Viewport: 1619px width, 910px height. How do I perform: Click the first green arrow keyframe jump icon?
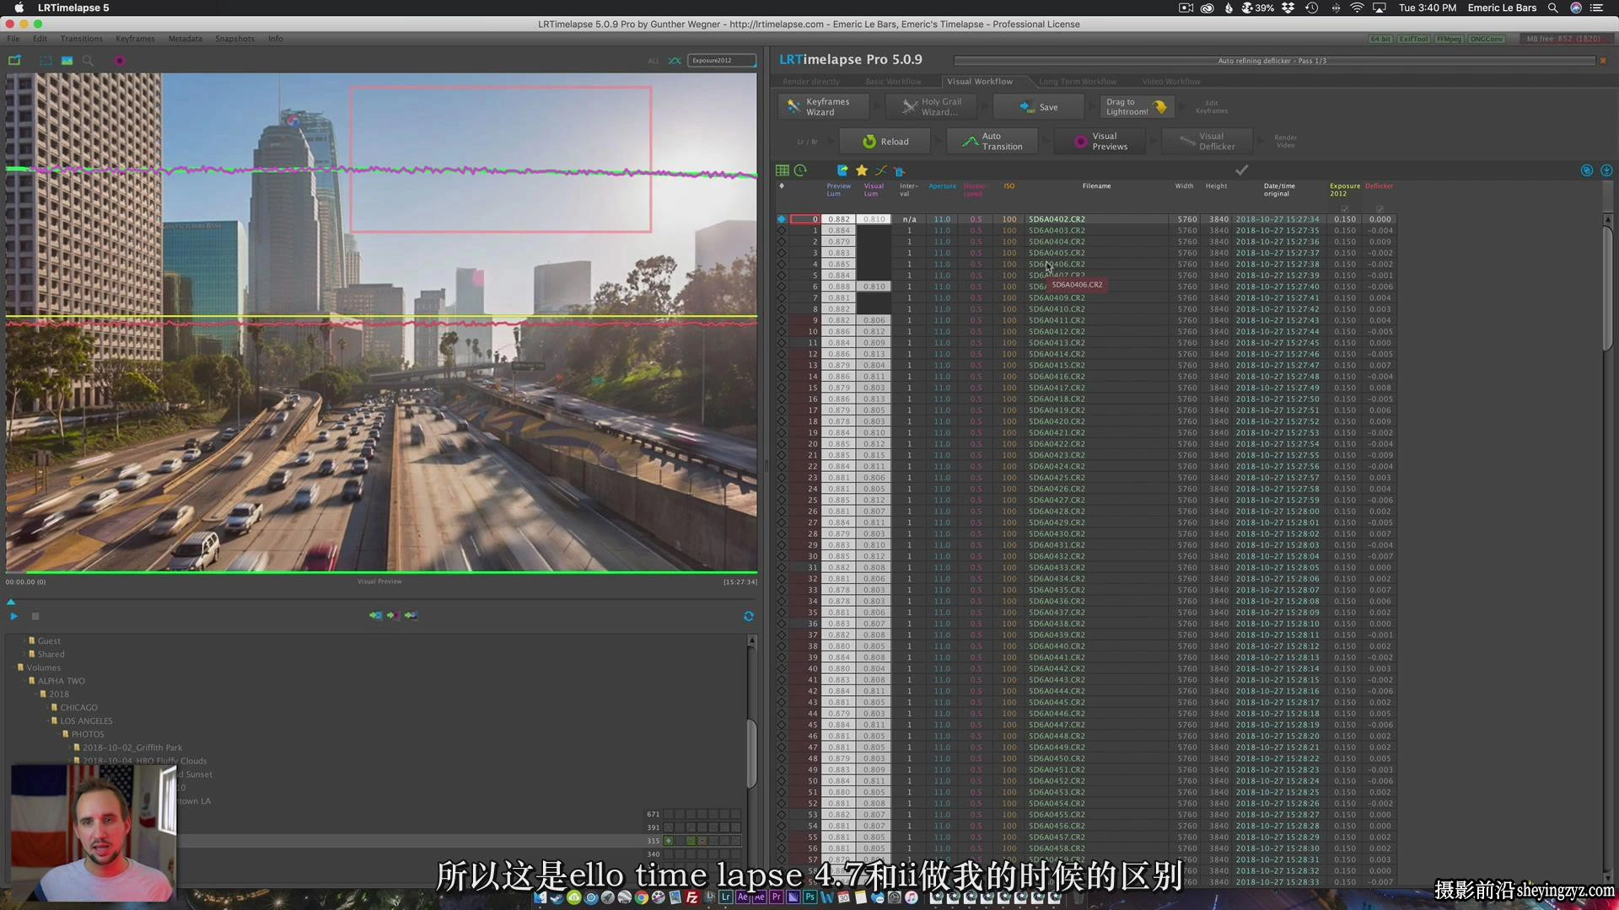pyautogui.click(x=375, y=616)
